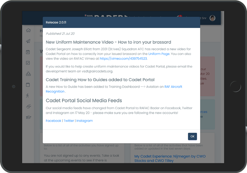Click the vsdt@aircadets.org email text
This screenshot has height=173, width=247.
click(x=97, y=71)
